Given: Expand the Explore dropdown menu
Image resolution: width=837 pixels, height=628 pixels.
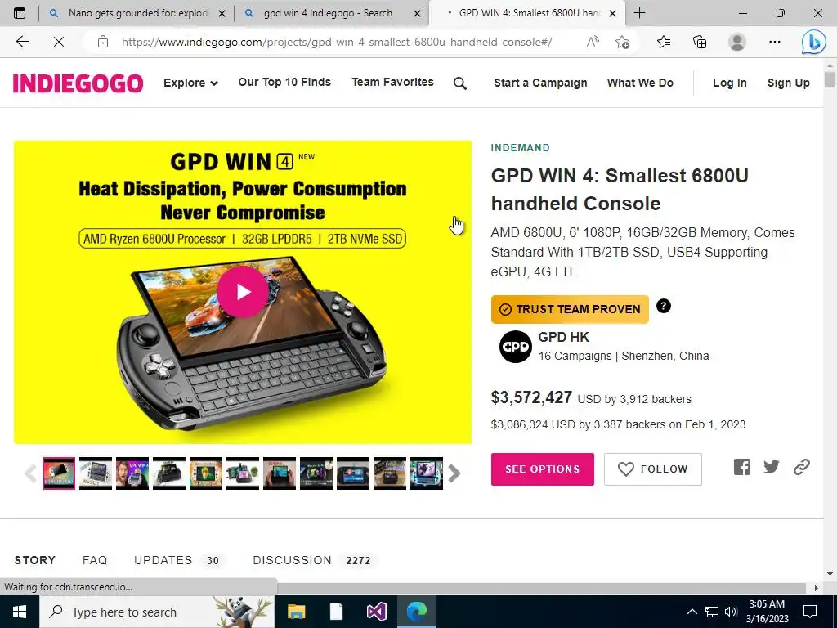Looking at the screenshot, I should pos(190,83).
